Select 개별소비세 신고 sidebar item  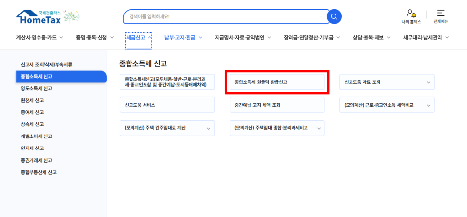(36, 136)
